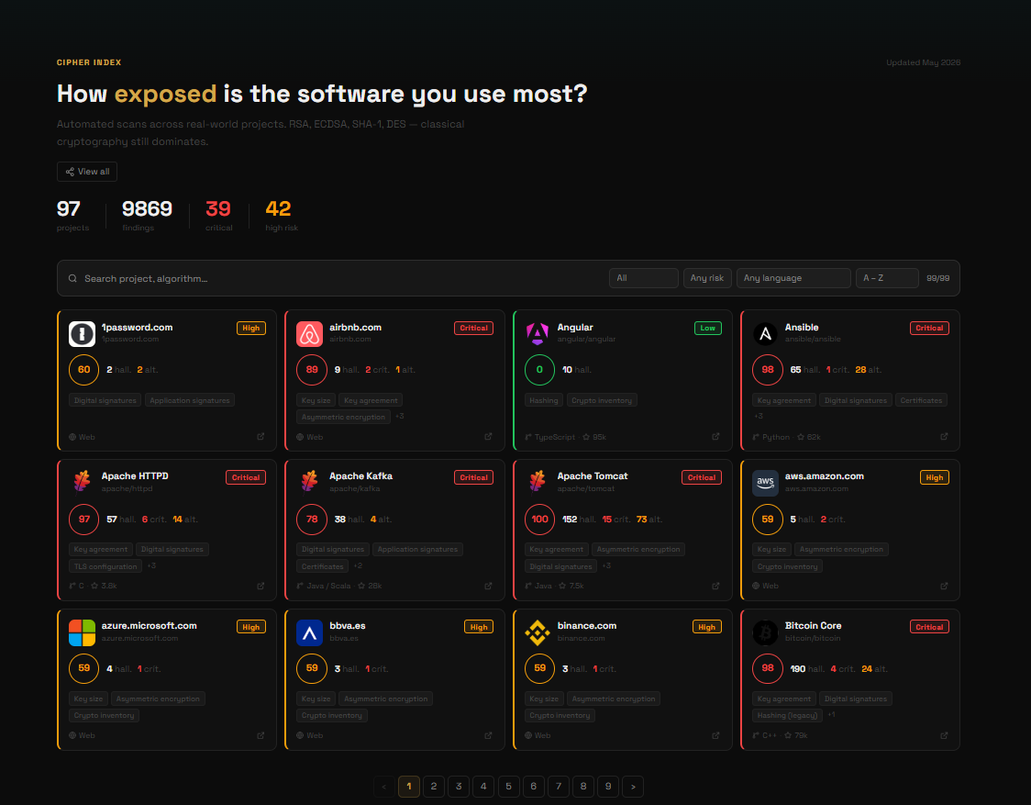Click TLS configuration tag on Apache HTTPD
This screenshot has width=1031, height=805.
click(105, 566)
